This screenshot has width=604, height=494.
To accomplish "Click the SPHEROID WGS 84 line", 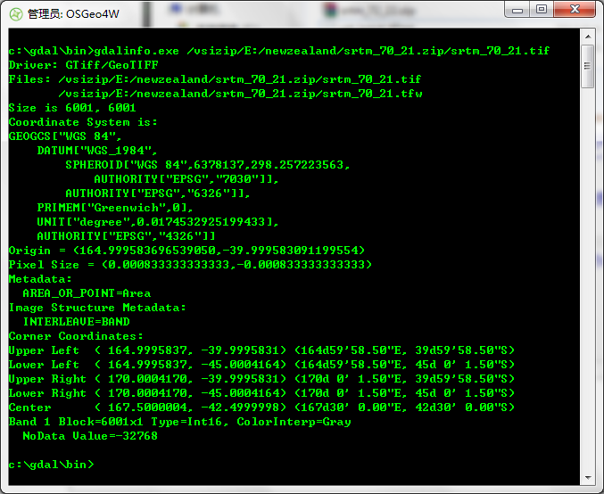I will [208, 165].
